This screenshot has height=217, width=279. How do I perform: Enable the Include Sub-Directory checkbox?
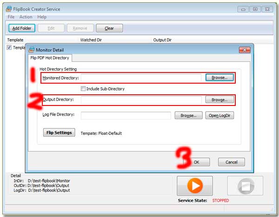83,89
